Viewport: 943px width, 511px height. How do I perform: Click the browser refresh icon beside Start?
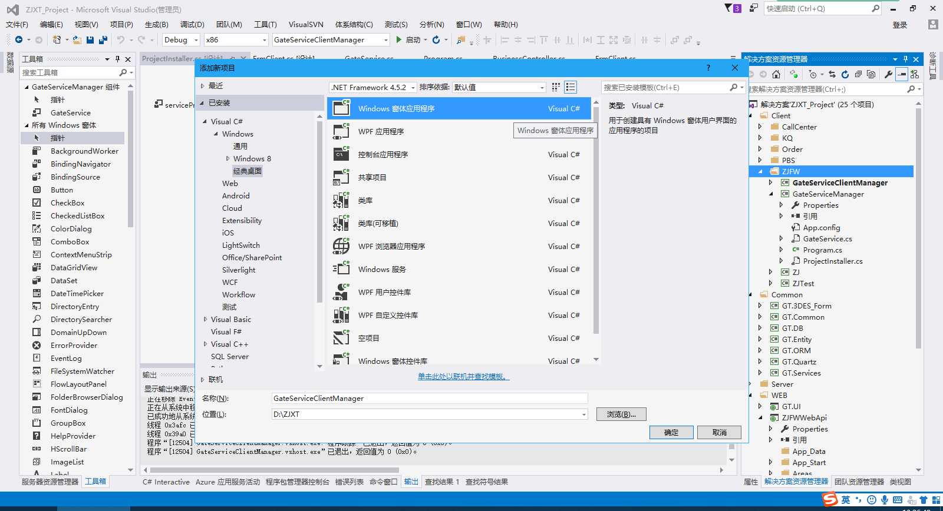coord(436,39)
